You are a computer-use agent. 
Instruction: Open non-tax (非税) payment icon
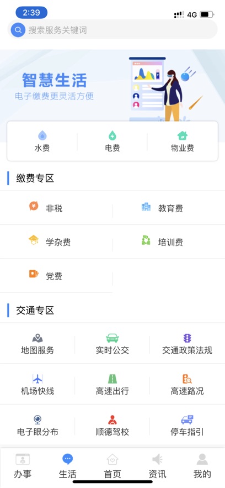point(34,206)
